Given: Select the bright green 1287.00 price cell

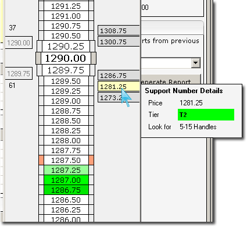Looking at the screenshot, I should [x=66, y=180].
